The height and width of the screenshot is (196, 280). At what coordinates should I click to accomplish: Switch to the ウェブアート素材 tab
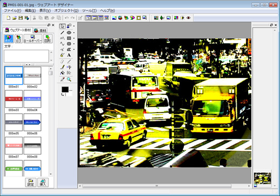[18, 30]
